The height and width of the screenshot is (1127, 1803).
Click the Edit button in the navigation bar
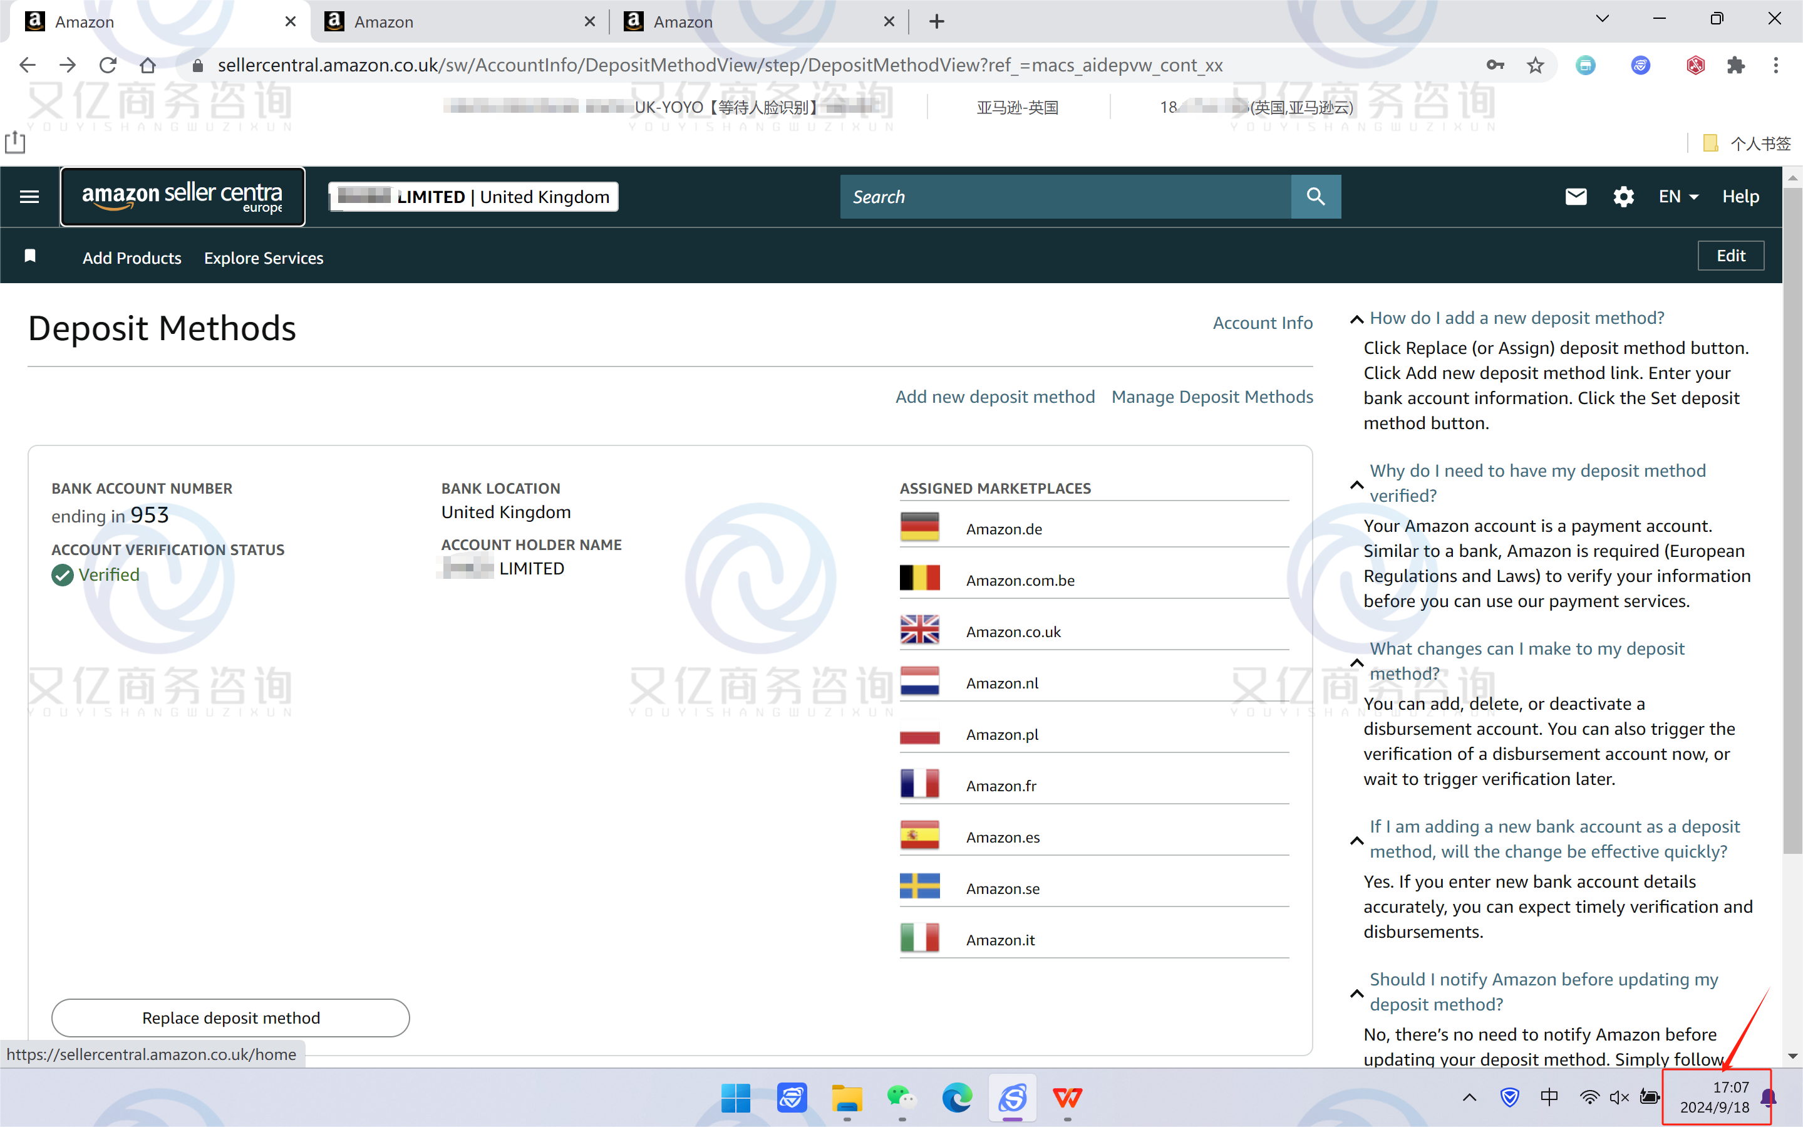pyautogui.click(x=1731, y=256)
